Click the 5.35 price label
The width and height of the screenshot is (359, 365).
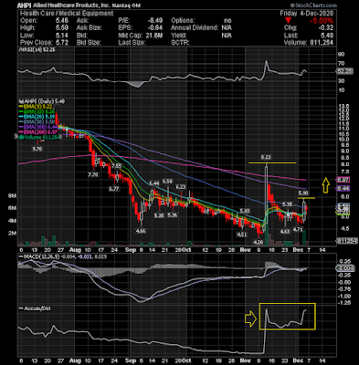click(x=288, y=204)
